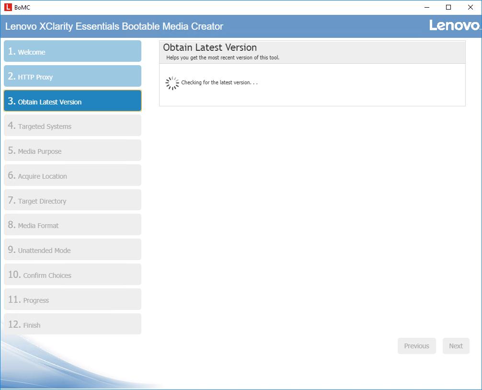Go to step 10 Confirm Choices
482x390 pixels.
72,275
